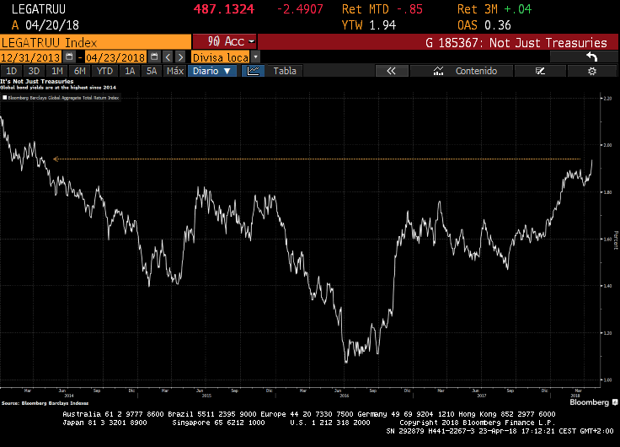Expand the 96 Acc actions dropdown
The width and height of the screenshot is (620, 447).
click(224, 41)
